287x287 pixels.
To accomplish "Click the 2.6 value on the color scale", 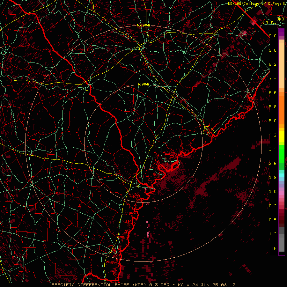I will (x=273, y=164).
